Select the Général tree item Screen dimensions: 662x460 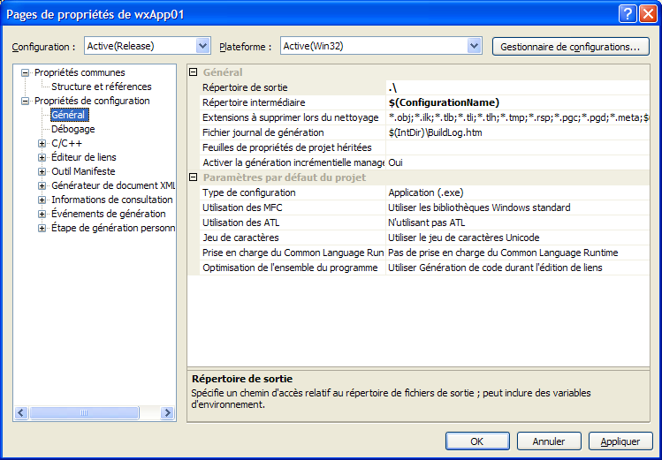68,115
